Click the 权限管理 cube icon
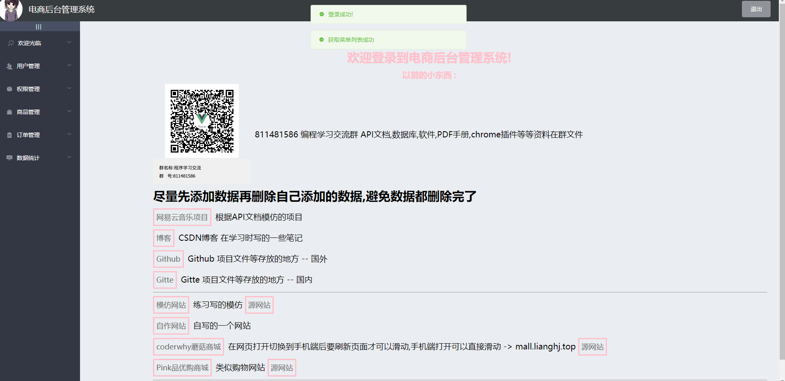The width and height of the screenshot is (785, 381). (x=9, y=89)
